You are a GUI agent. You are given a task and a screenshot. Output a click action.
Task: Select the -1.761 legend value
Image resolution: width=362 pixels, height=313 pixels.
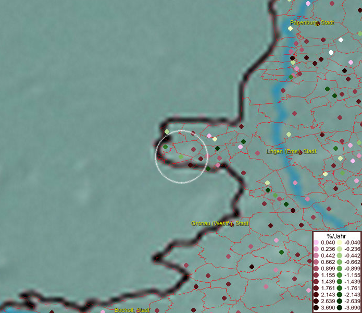coord(352,288)
